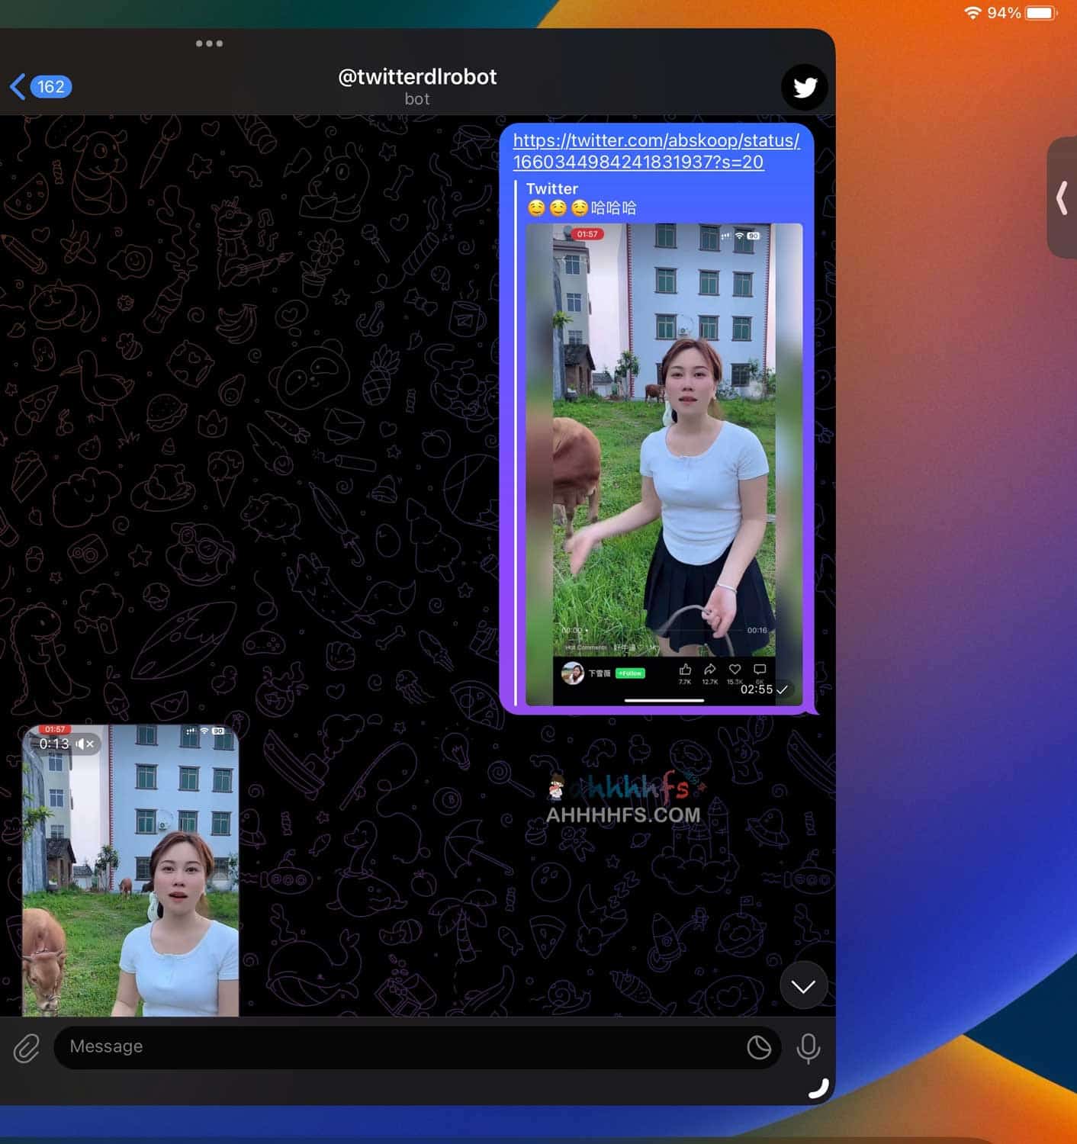
Task: Tap the blue back chevron
Action: coord(17,87)
